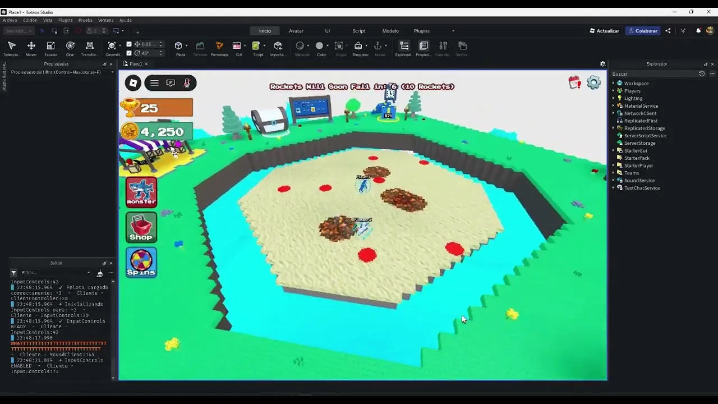The image size is (718, 404).
Task: Click the Play test button
Action: pyautogui.click(x=42, y=31)
